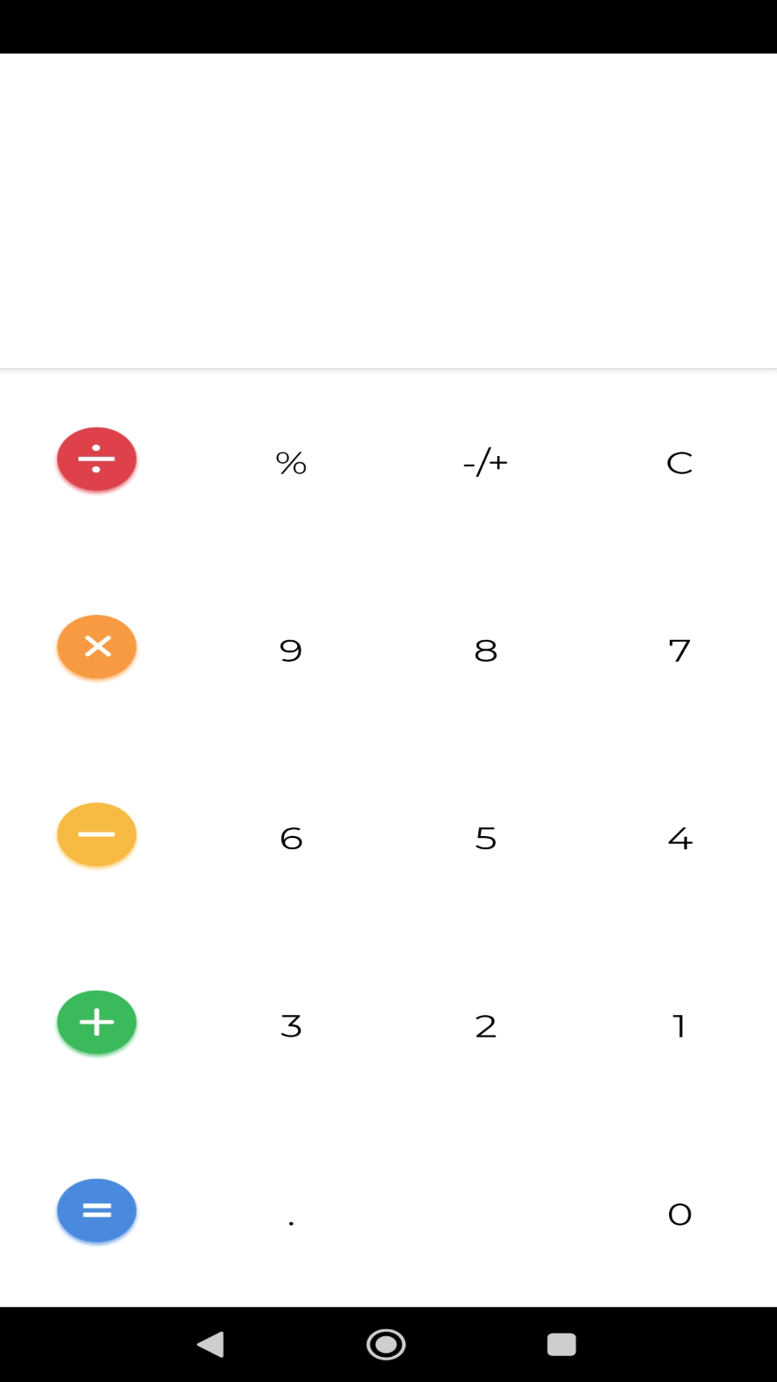
Task: Tap the zero key
Action: point(679,1214)
